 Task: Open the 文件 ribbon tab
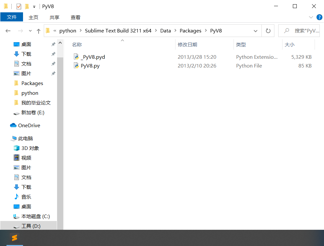coord(12,17)
